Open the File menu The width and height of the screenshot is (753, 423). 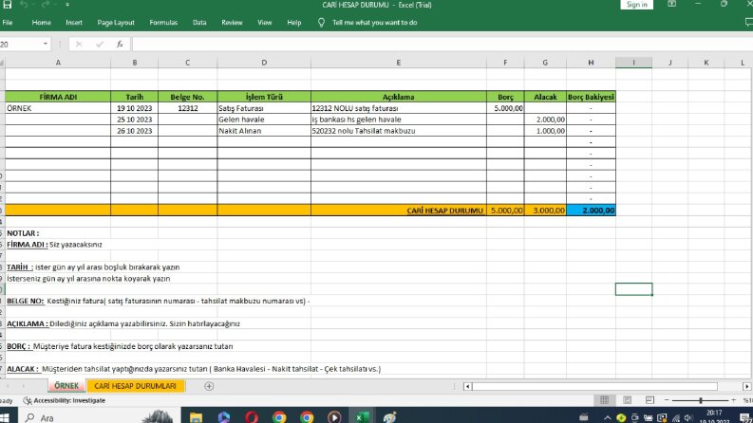pyautogui.click(x=8, y=23)
